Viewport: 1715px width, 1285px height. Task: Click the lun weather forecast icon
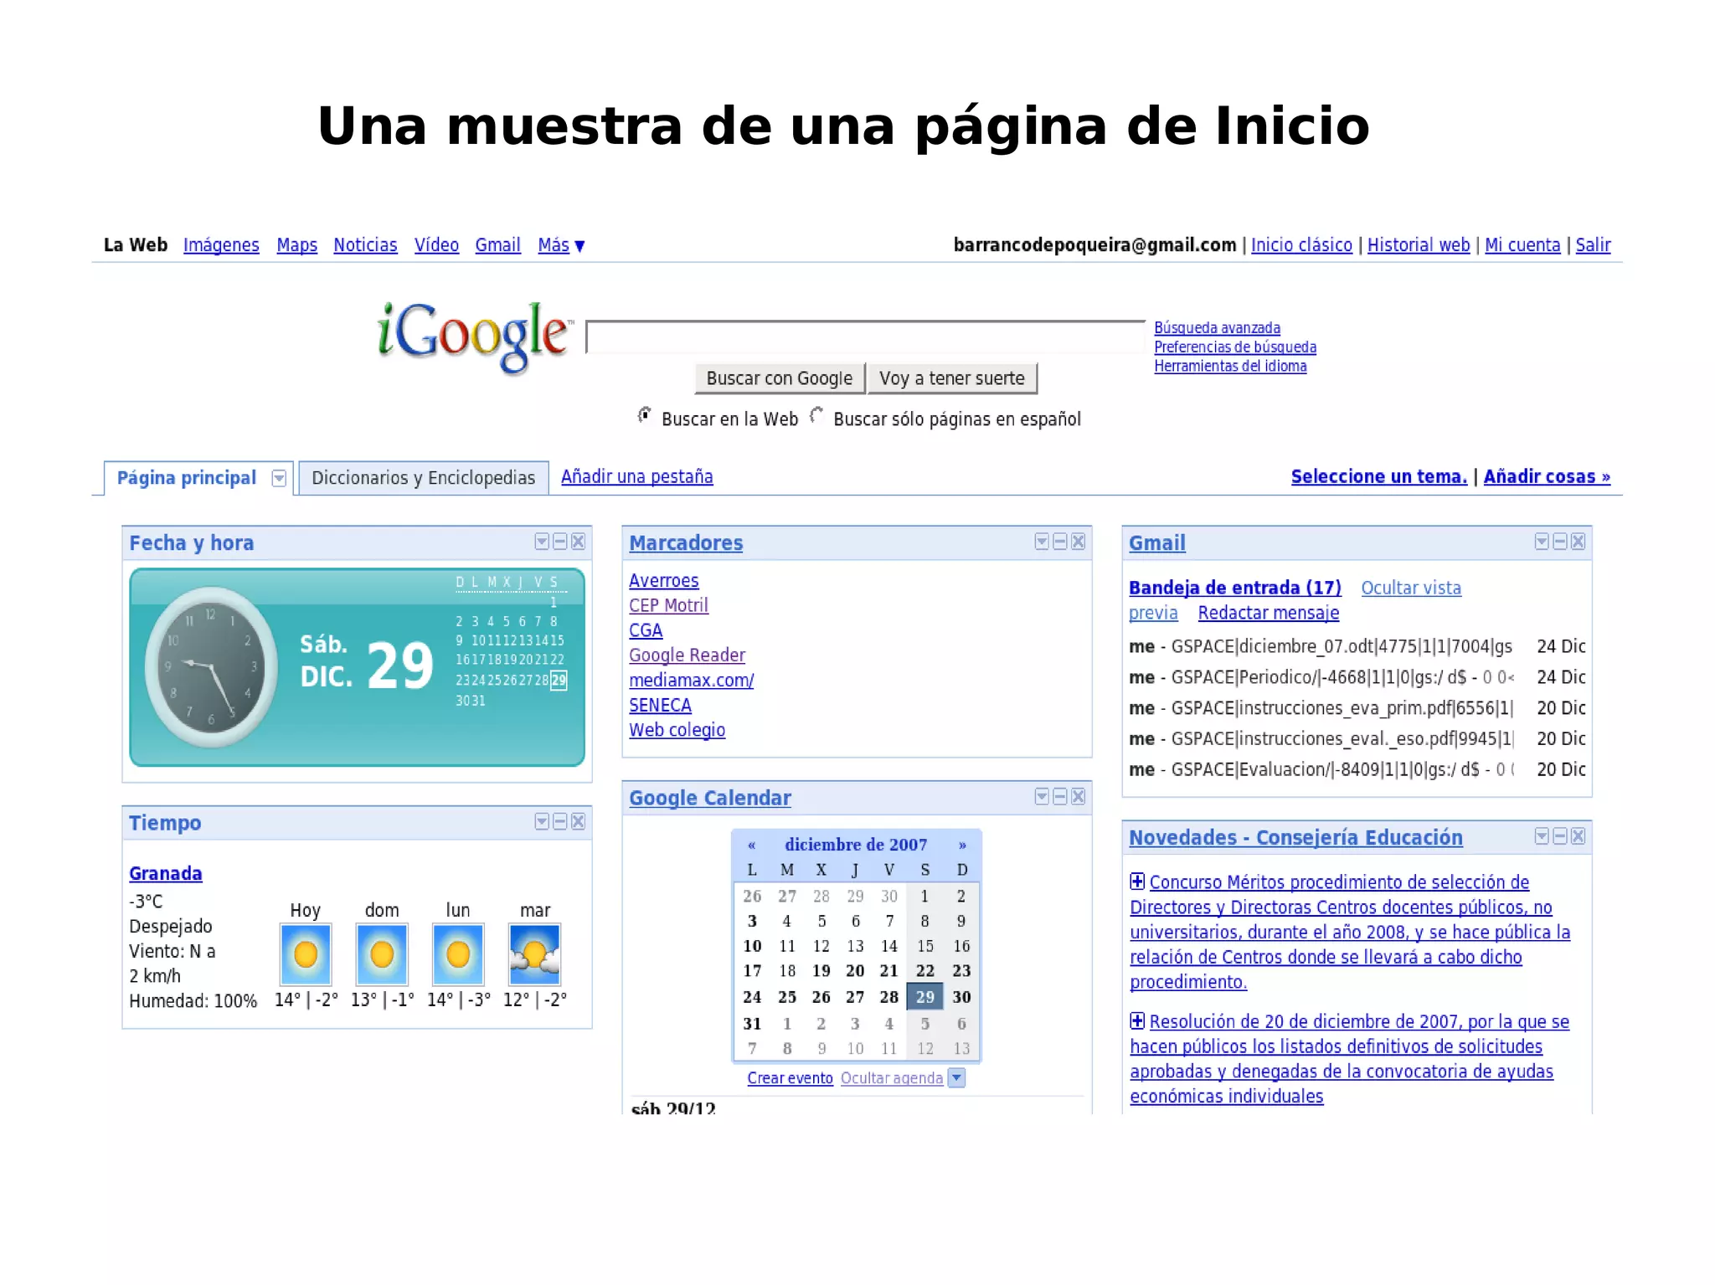(x=458, y=954)
